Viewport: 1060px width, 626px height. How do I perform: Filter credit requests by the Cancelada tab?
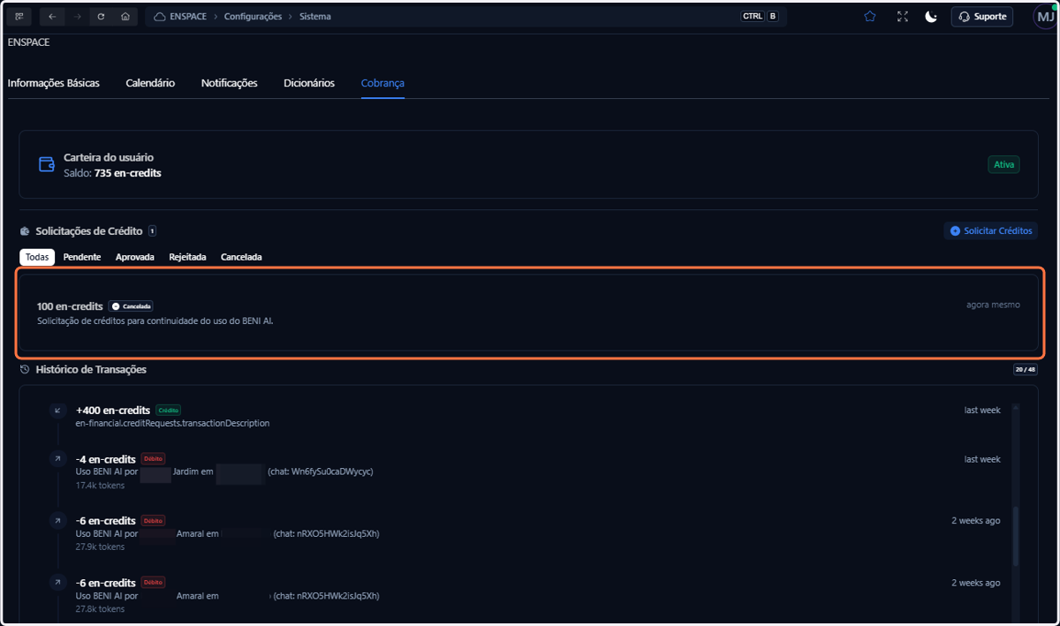241,257
